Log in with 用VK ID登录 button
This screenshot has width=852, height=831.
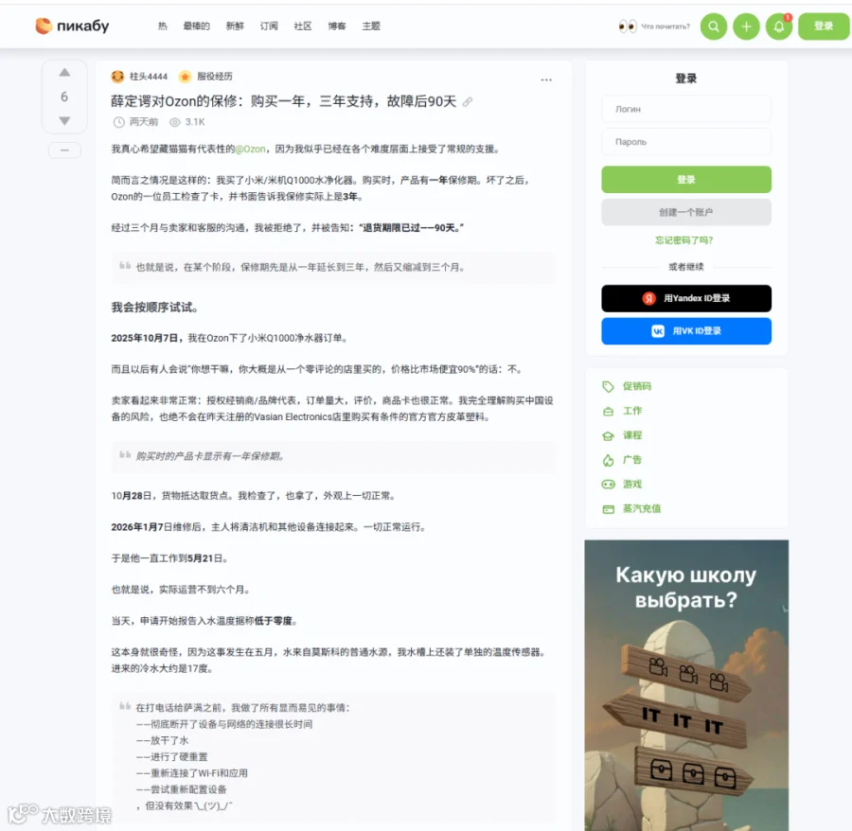pos(686,330)
